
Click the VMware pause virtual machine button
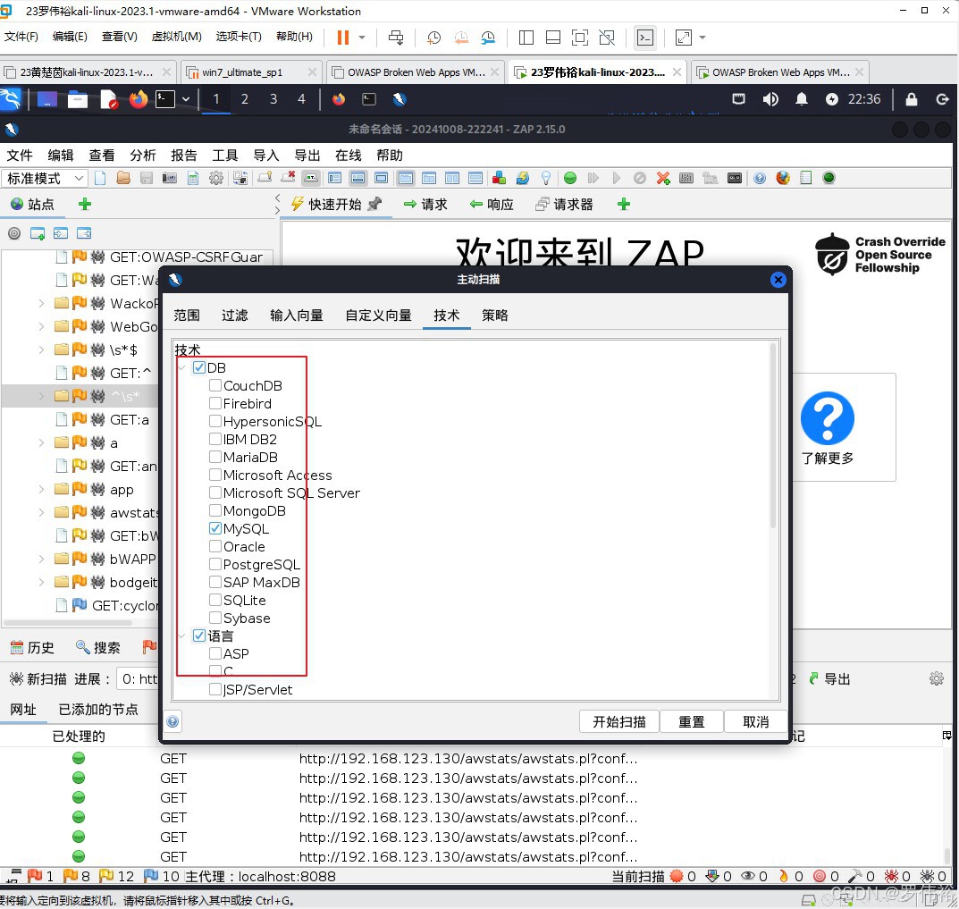click(343, 38)
